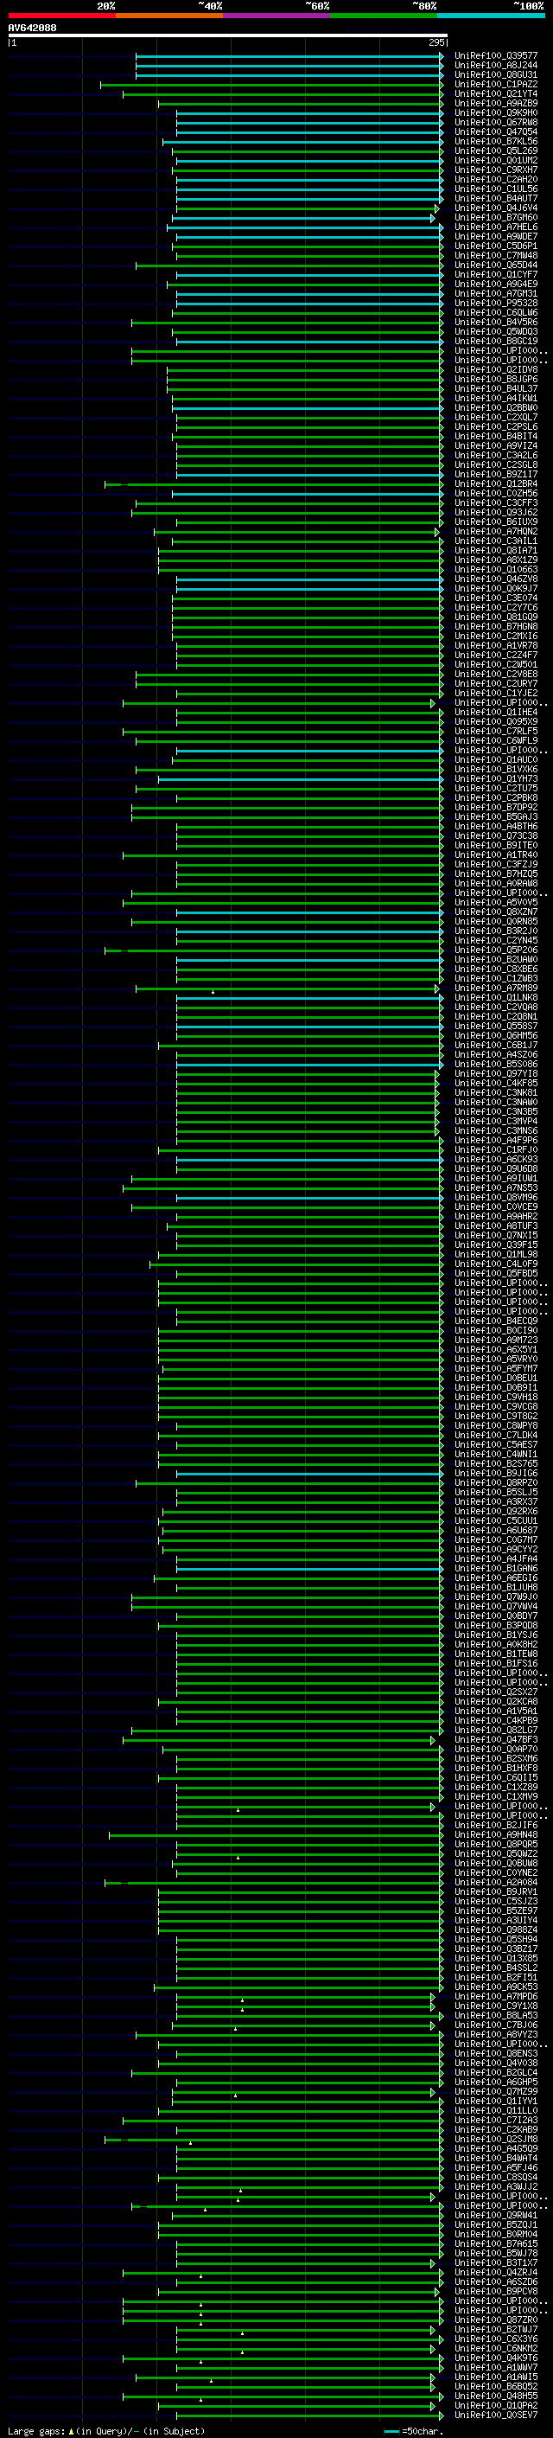
Task: Click the white query sequence bar
Action: [228, 36]
